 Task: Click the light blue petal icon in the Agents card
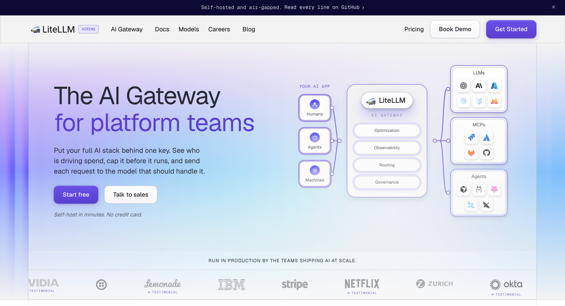471,205
